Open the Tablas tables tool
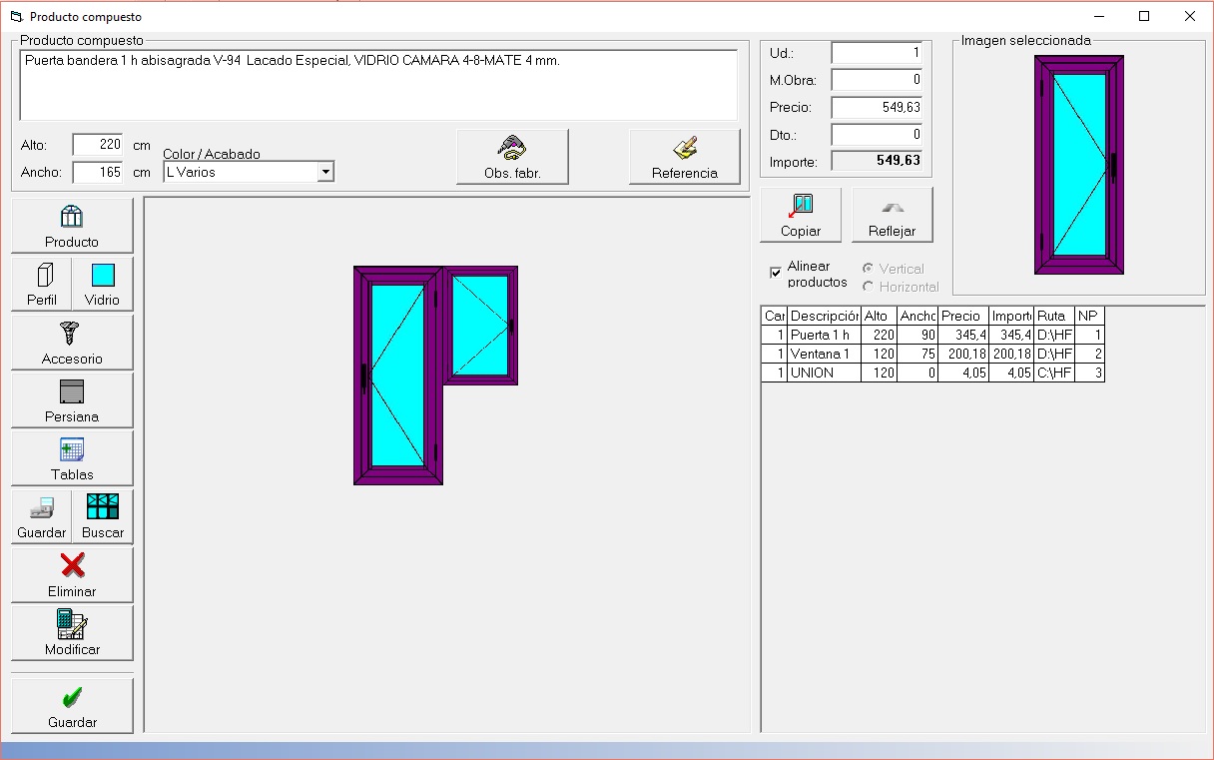This screenshot has height=760, width=1214. (x=72, y=457)
